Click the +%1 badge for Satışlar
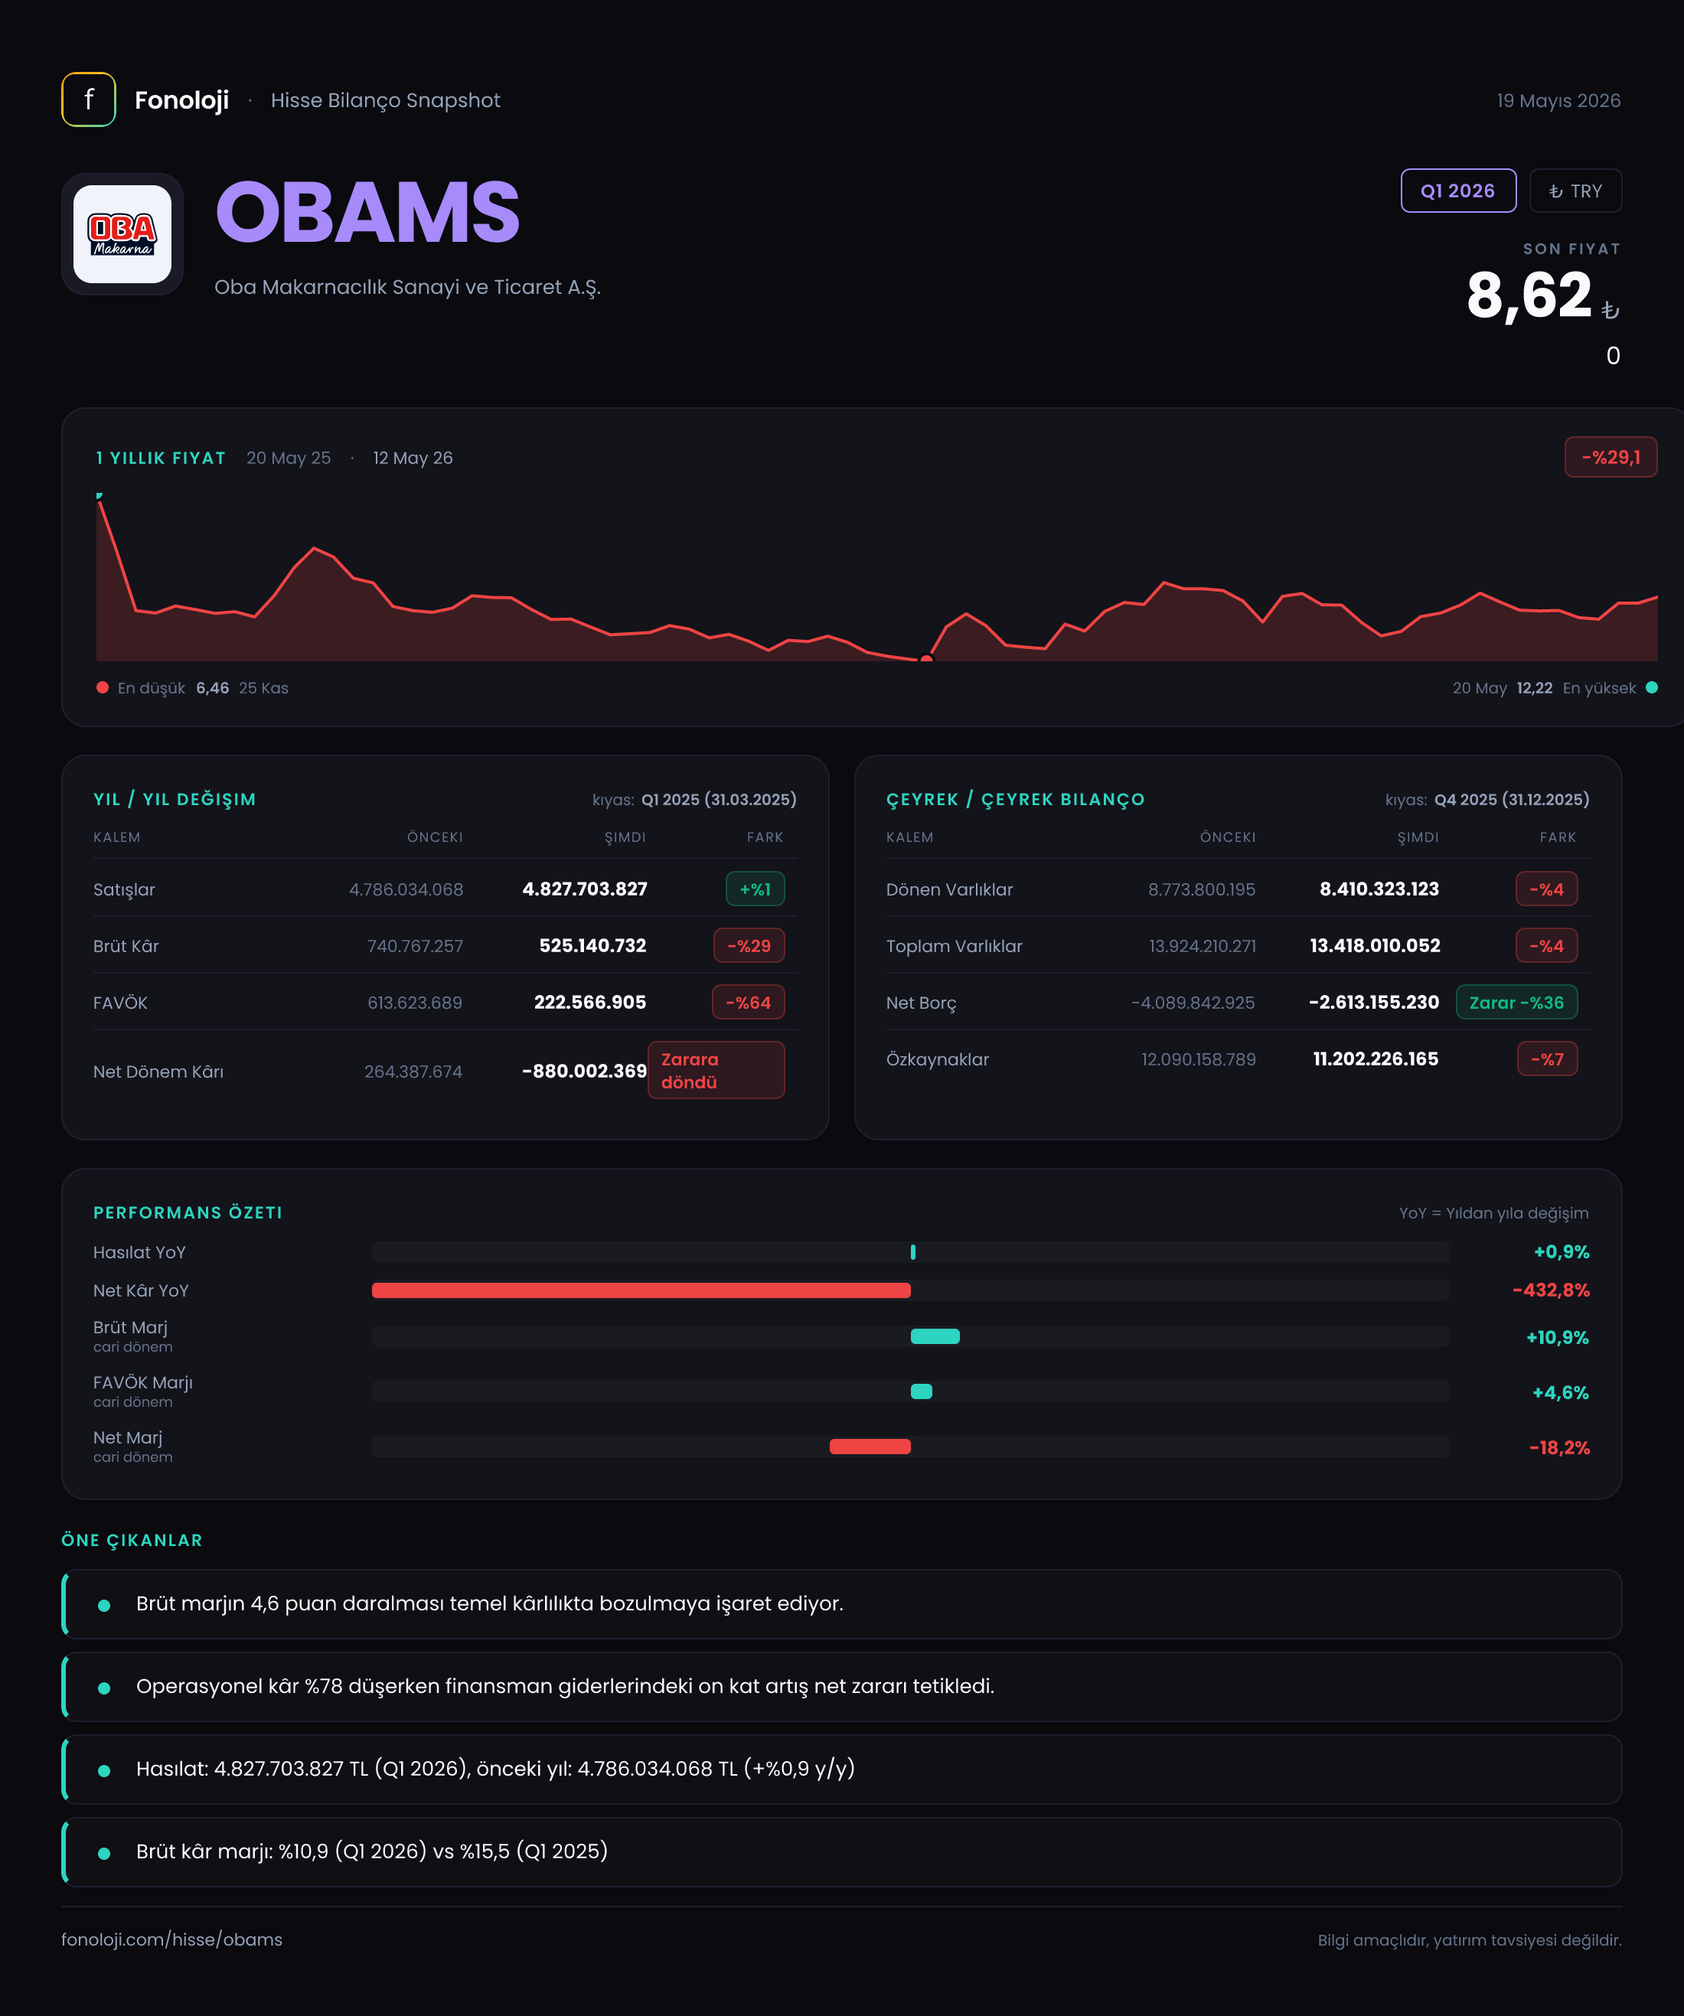 coord(755,889)
